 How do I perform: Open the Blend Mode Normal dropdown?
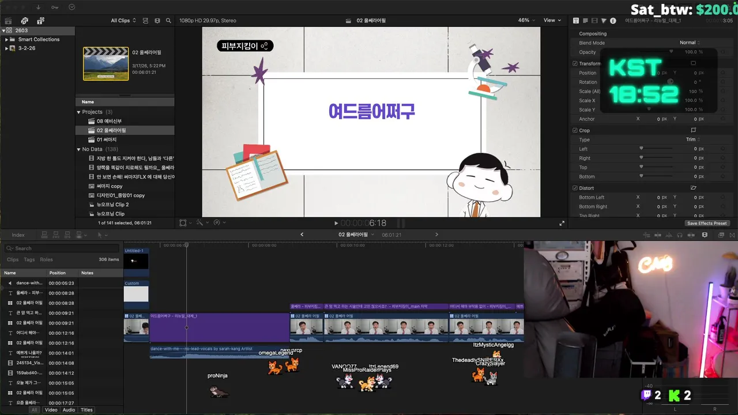690,43
